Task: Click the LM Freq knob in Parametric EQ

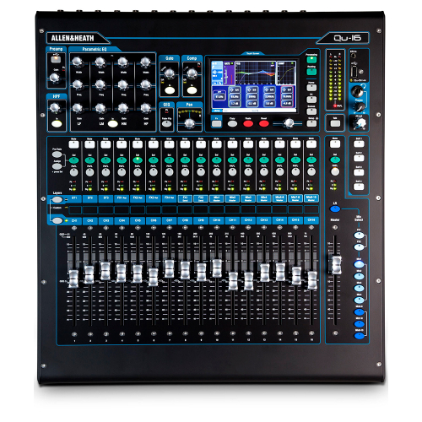Action: click(x=100, y=84)
